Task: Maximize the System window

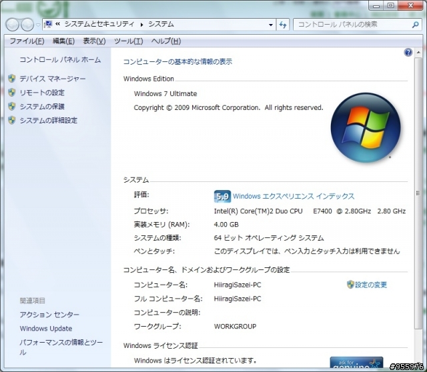Action: coord(390,6)
